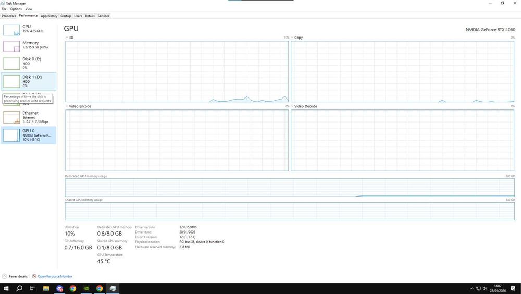Click the 0.1/8.0 GB shared memory value
Image resolution: width=521 pixels, height=294 pixels.
tap(109, 248)
